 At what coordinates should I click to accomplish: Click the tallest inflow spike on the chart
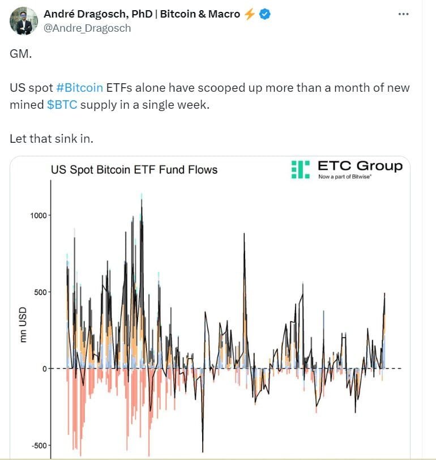(141, 198)
